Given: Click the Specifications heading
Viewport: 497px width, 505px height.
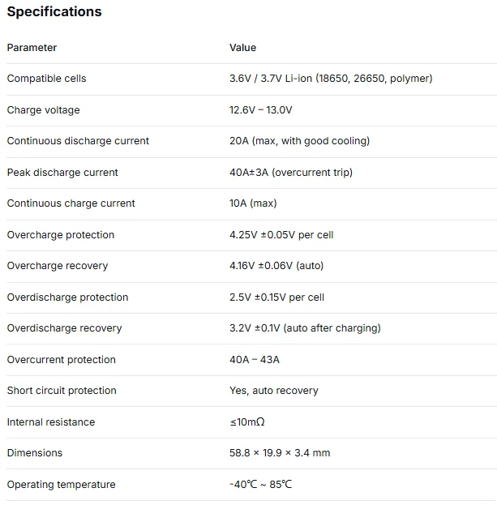Looking at the screenshot, I should pos(54,12).
